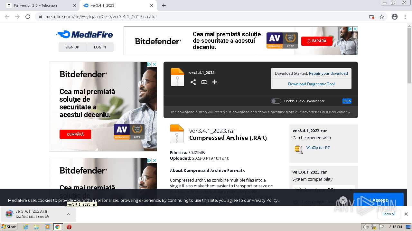Click the large RAR file icon
The image size is (412, 231).
(177, 133)
